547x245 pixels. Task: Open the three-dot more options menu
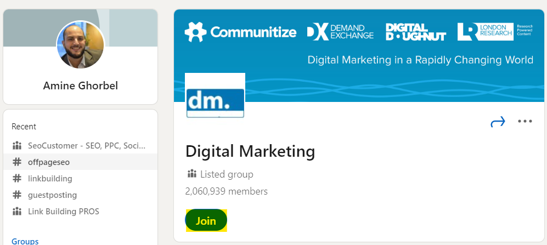pyautogui.click(x=525, y=122)
